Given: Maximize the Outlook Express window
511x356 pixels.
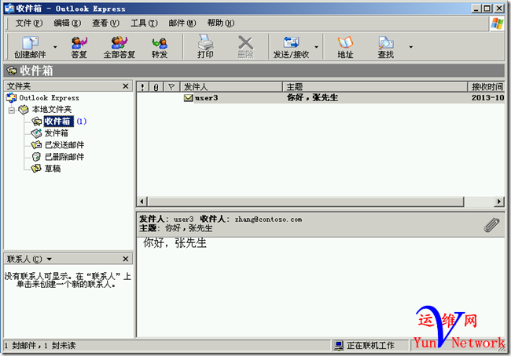Looking at the screenshot, I should pos(487,9).
